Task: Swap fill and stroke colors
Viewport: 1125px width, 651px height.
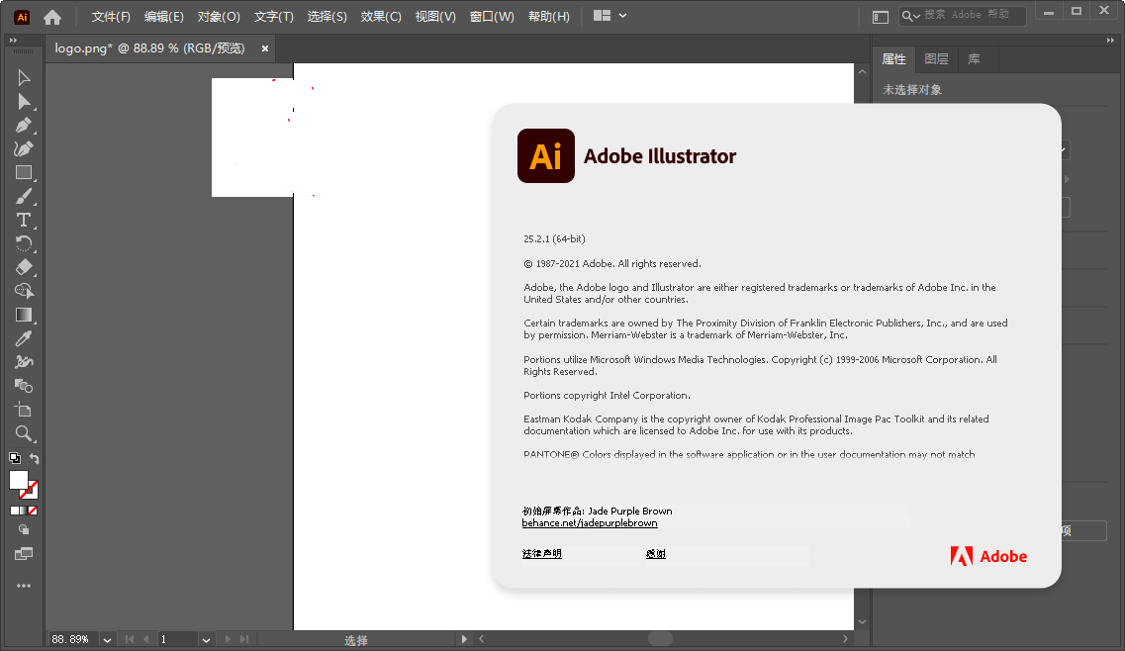Action: (35, 458)
